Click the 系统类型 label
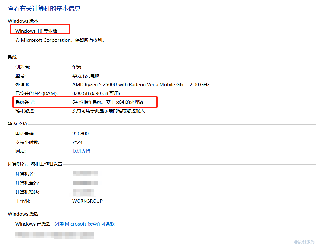Screen dimensions: 316x244 (x=25, y=102)
